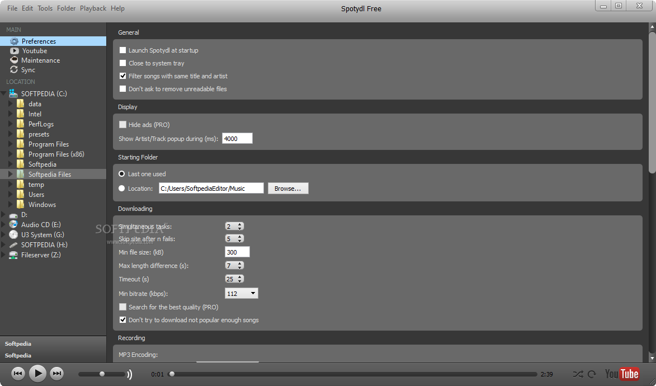Toggle Hide ads (PRO) checkbox
The image size is (656, 386).
coord(122,124)
